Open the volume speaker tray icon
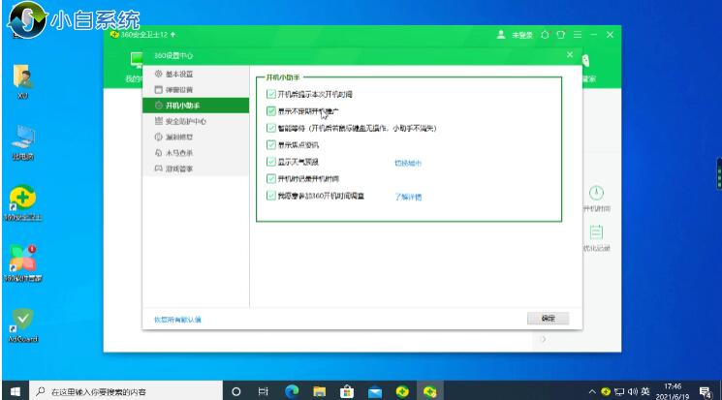This screenshot has height=400, width=722. pyautogui.click(x=633, y=391)
